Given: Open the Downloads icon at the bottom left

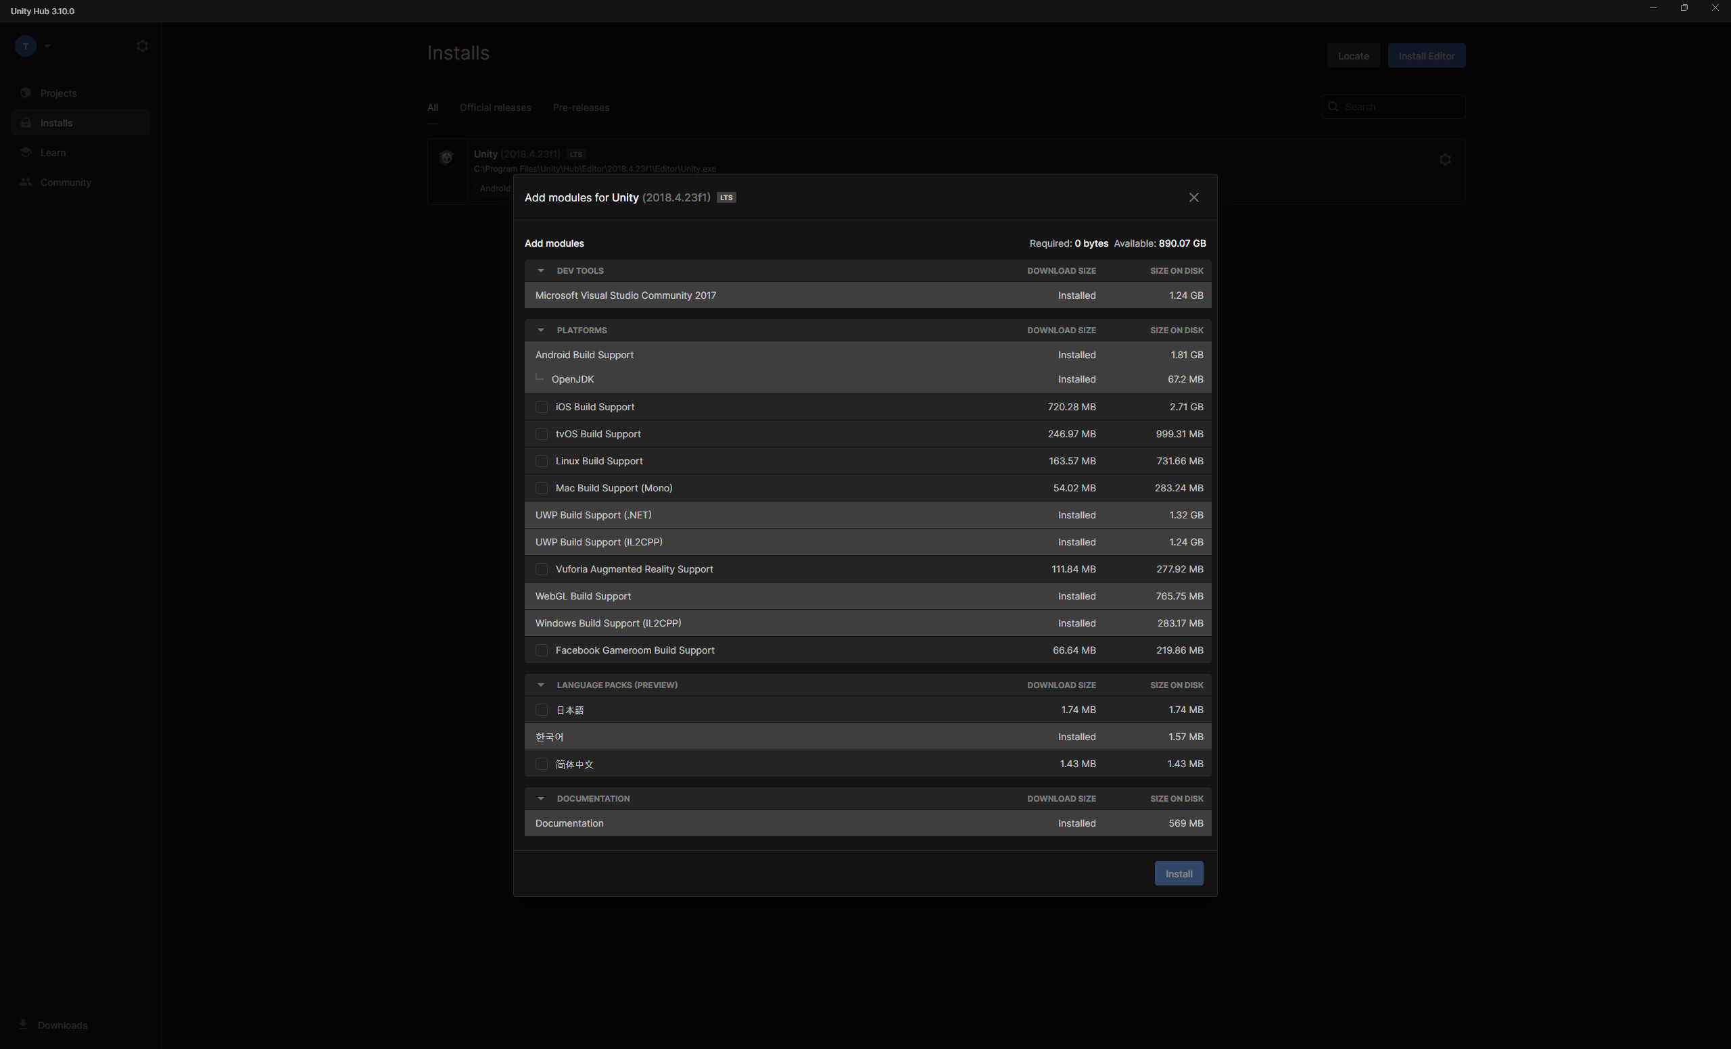Looking at the screenshot, I should tap(23, 1025).
